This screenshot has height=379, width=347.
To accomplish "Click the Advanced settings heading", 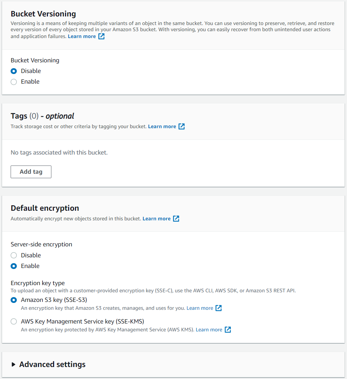I will (x=52, y=364).
